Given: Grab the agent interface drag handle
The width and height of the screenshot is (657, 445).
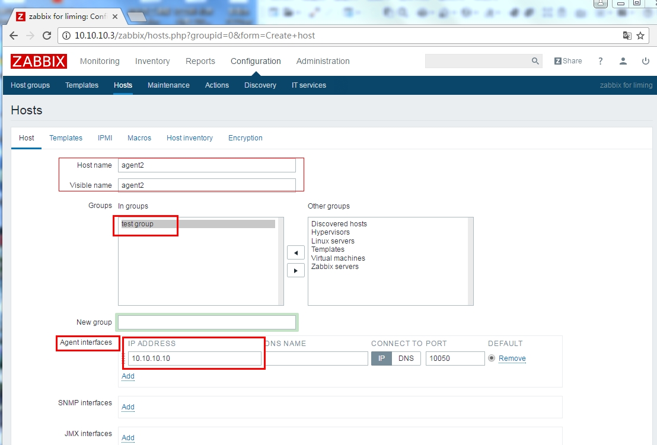Looking at the screenshot, I should [123, 358].
